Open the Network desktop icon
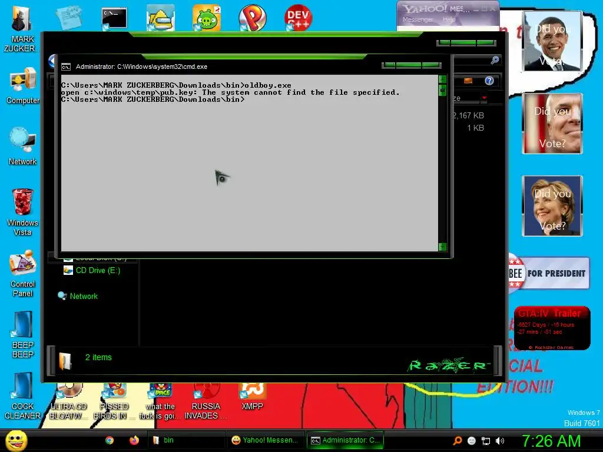Image resolution: width=603 pixels, height=452 pixels. (23, 146)
